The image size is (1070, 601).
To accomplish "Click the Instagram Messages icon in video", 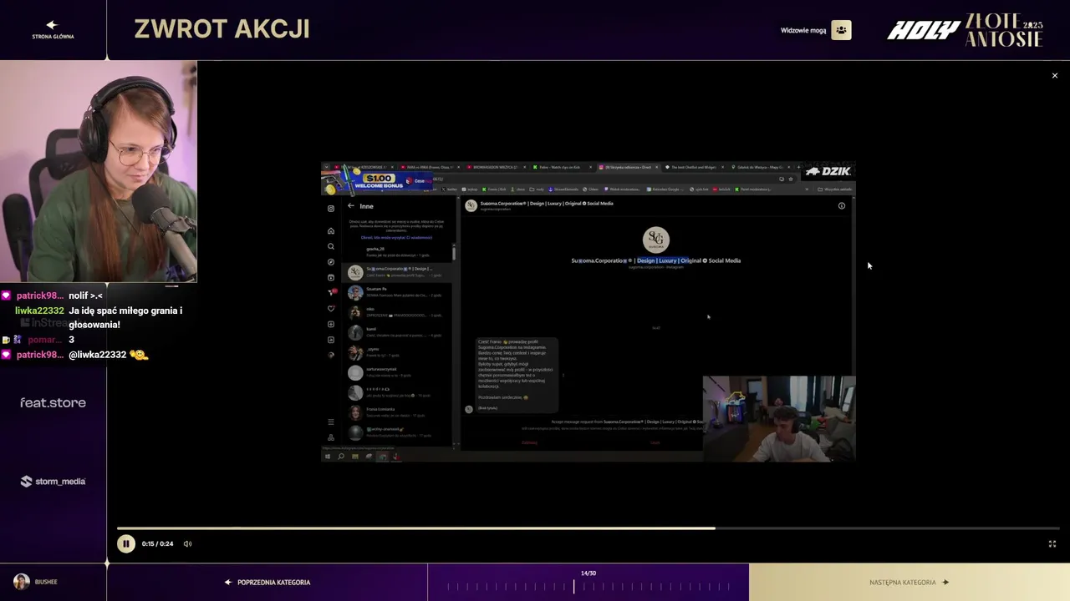I will pos(331,293).
